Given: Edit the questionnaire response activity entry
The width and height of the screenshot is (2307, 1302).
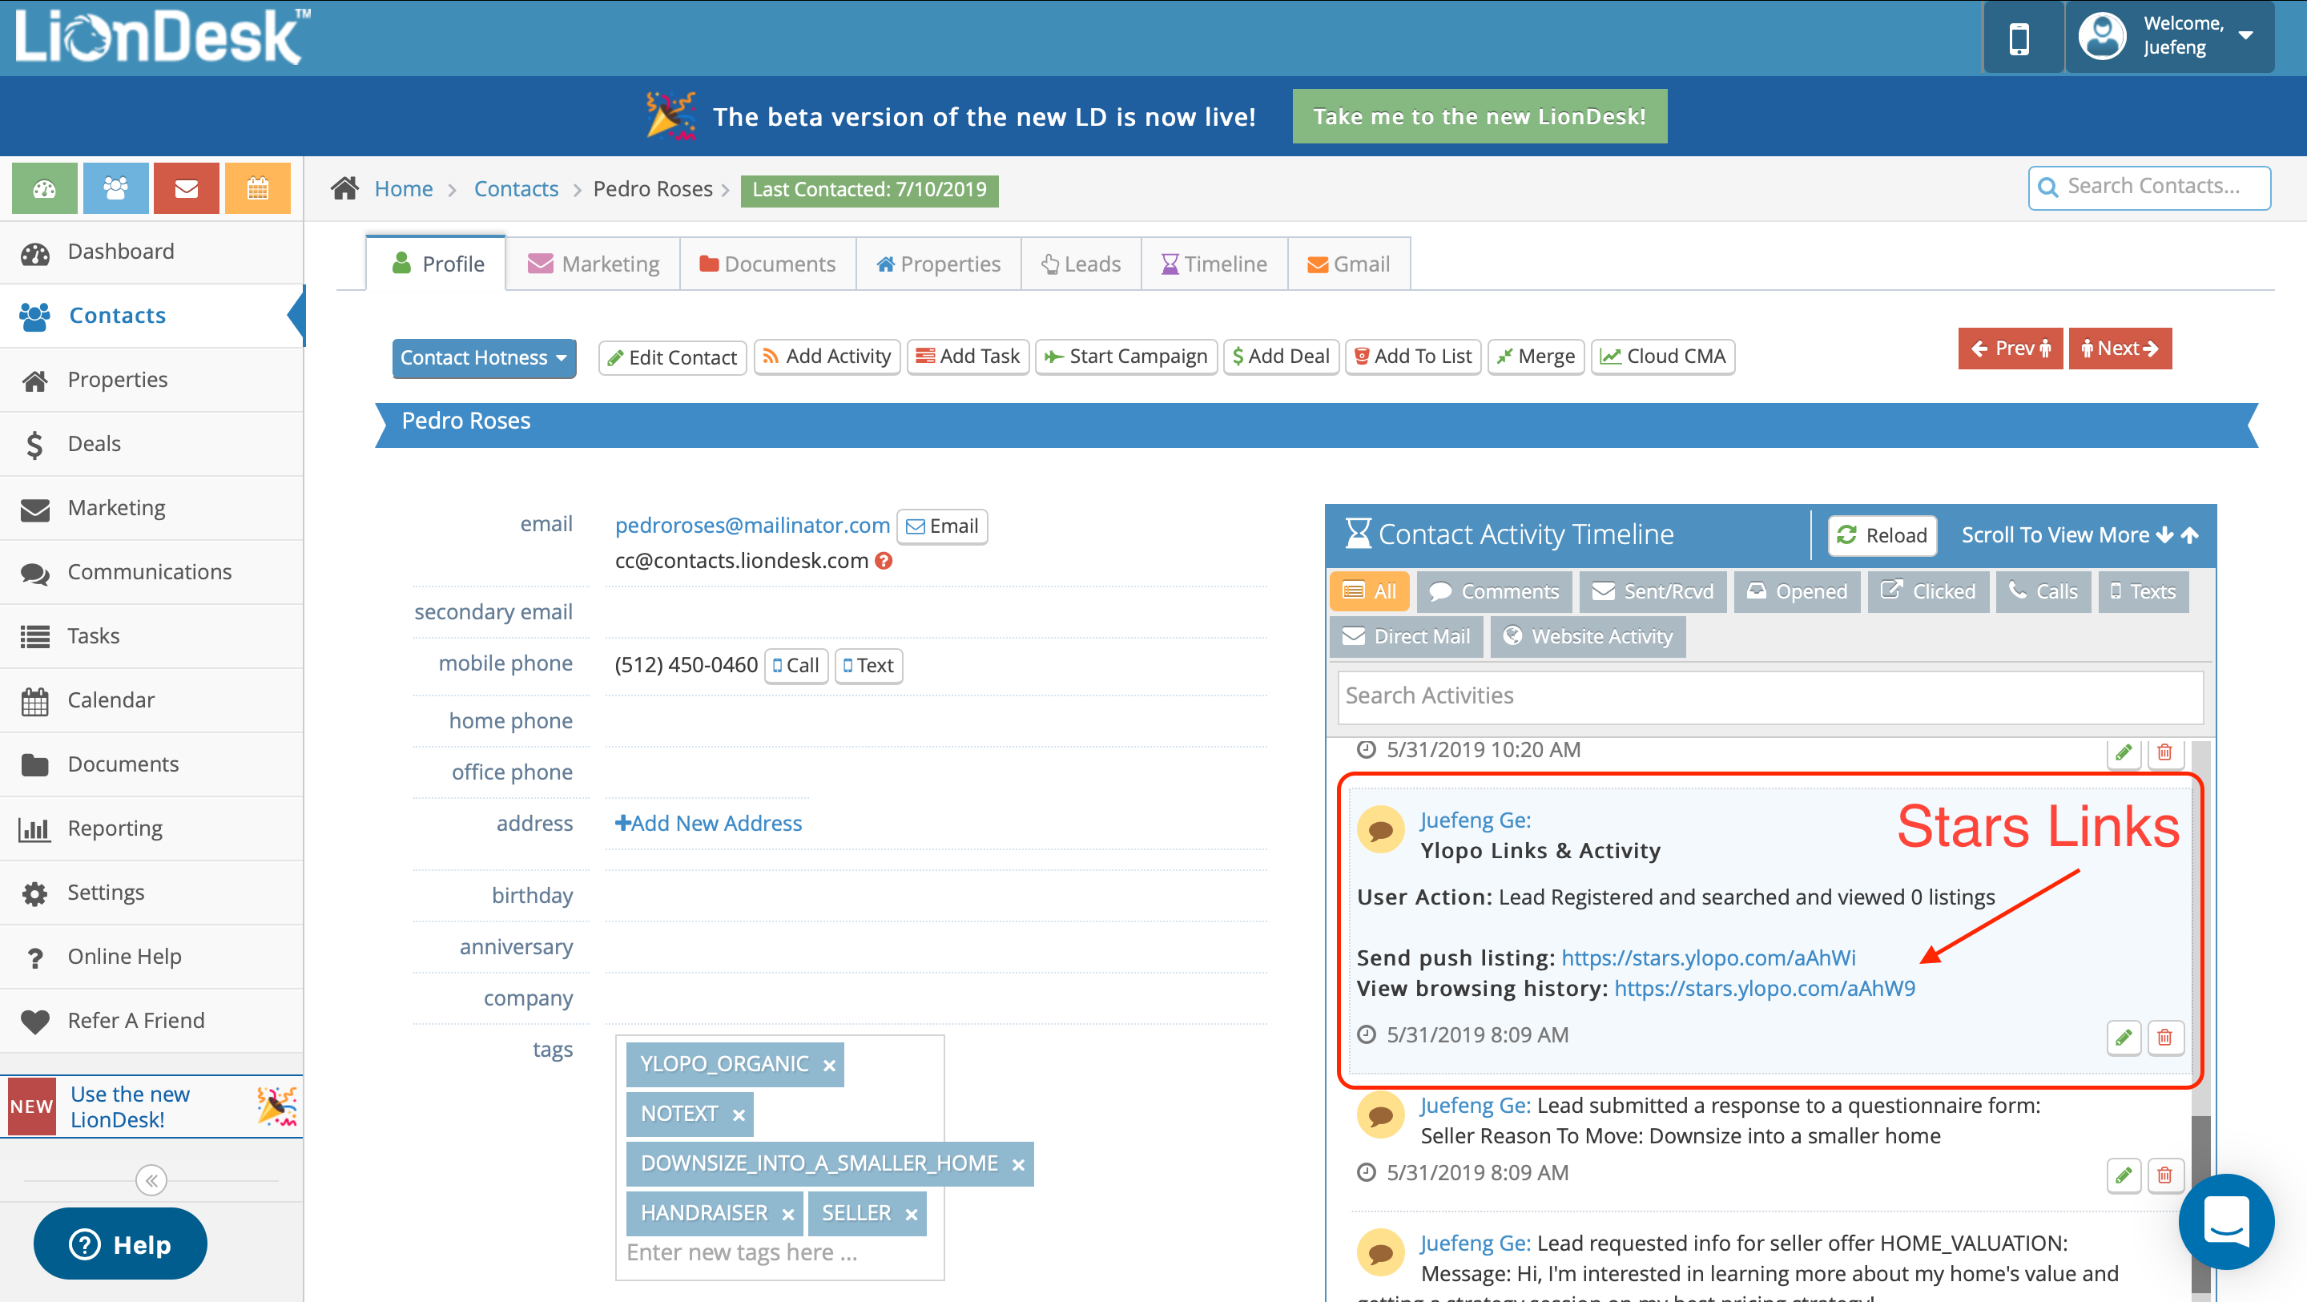Looking at the screenshot, I should click(x=2124, y=1175).
